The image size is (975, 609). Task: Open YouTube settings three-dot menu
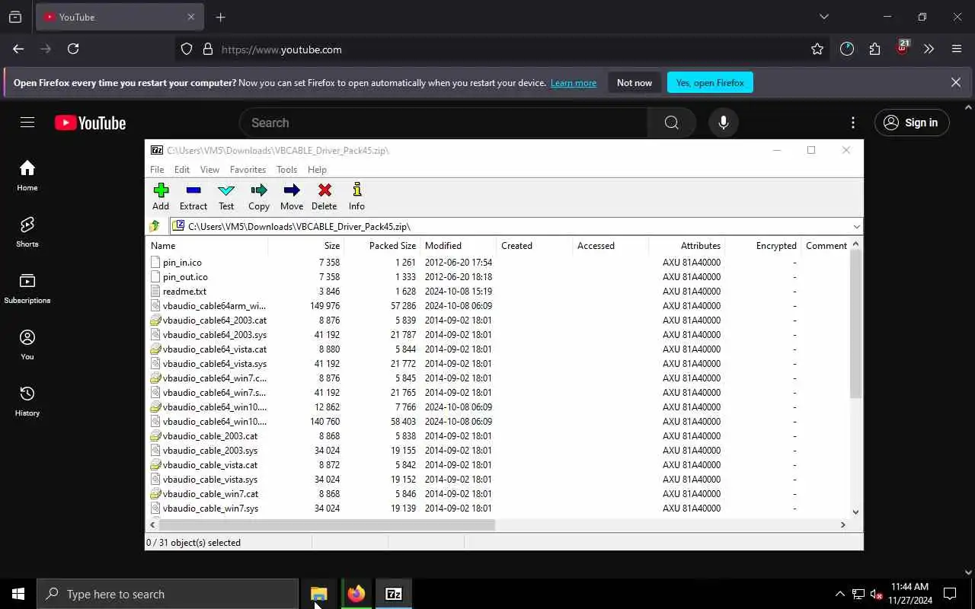(x=853, y=123)
